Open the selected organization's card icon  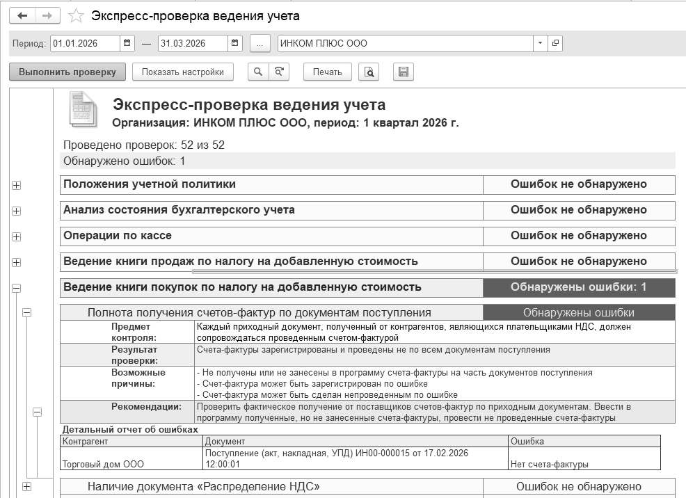555,43
